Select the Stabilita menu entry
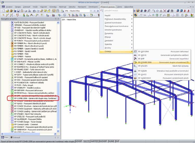The height and width of the screenshot is (143, 195). [x=117, y=44]
